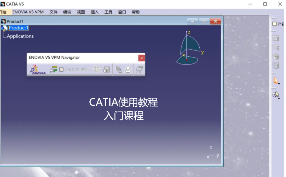Minimize the CATIA V5 main window
Screen dimensions: 286x177
click(x=250, y=4)
